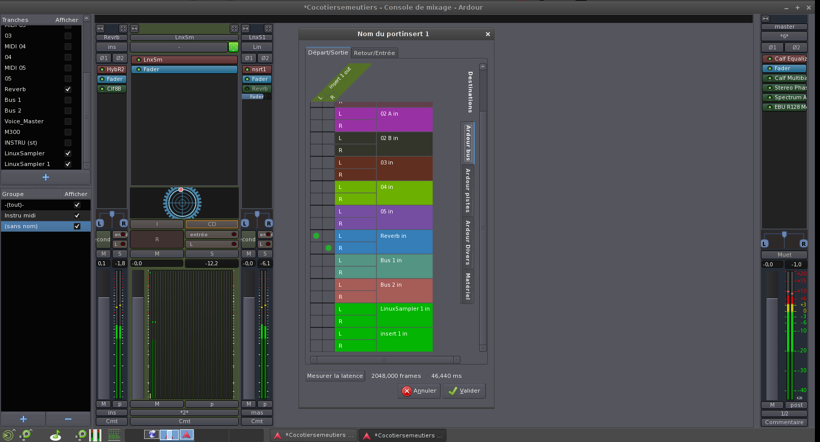
Task: Click the minus icon below Groupe list
Action: point(68,419)
